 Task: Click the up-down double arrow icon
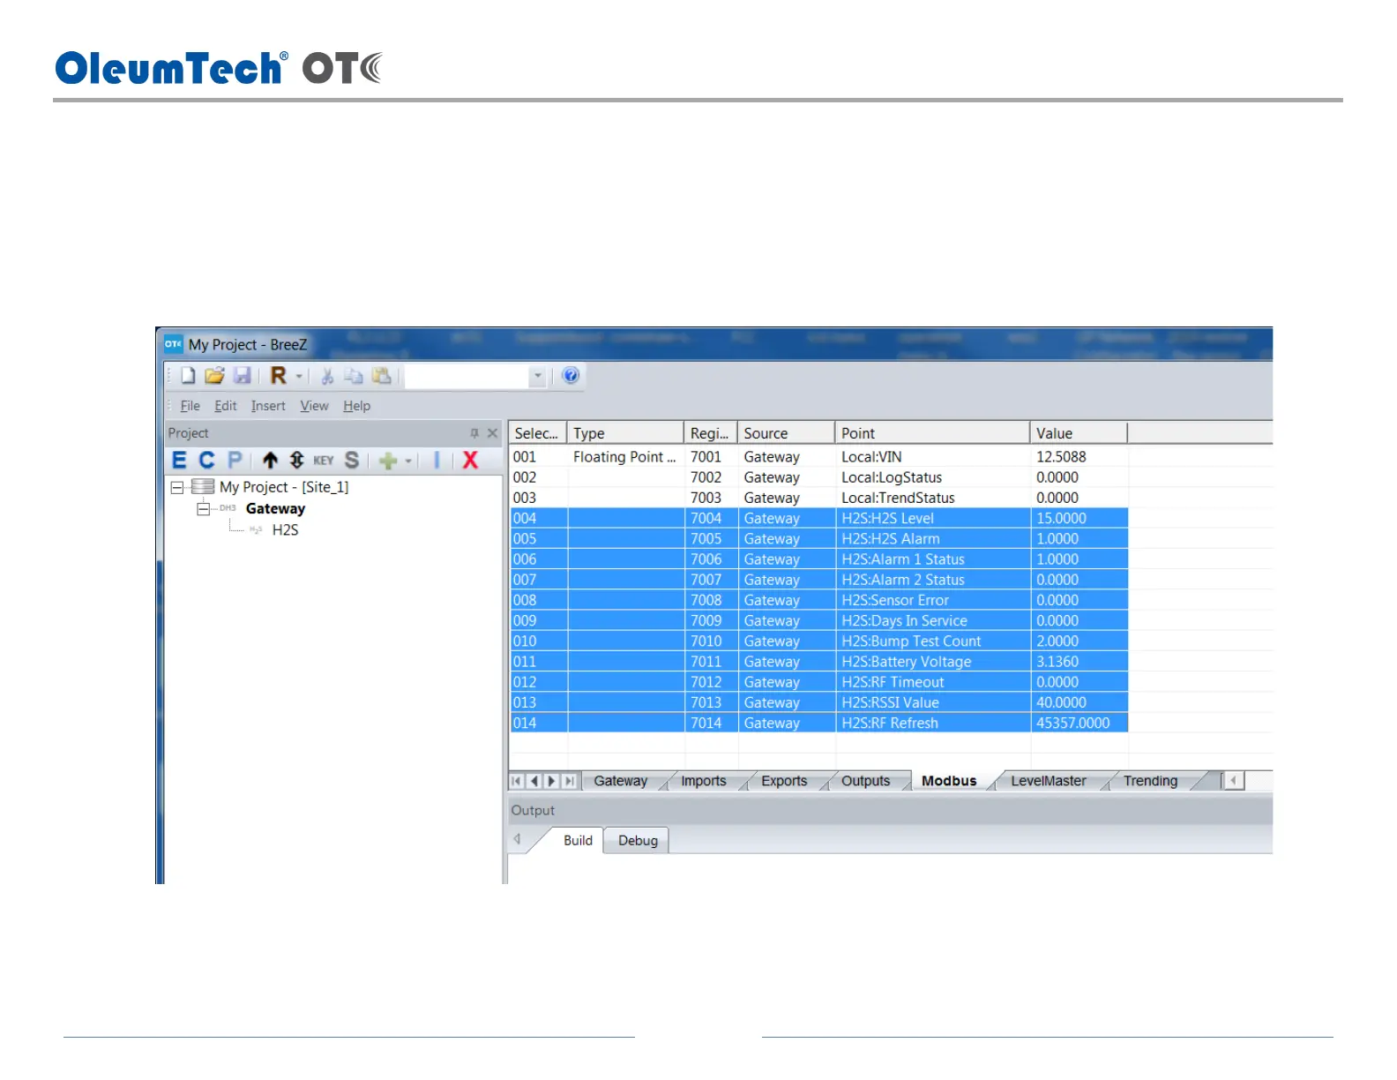click(x=296, y=460)
